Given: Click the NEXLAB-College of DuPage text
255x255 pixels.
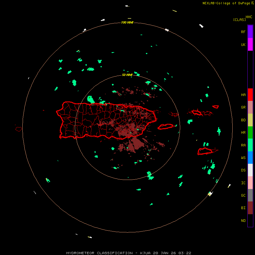Looking at the screenshot, I should pos(226,3).
